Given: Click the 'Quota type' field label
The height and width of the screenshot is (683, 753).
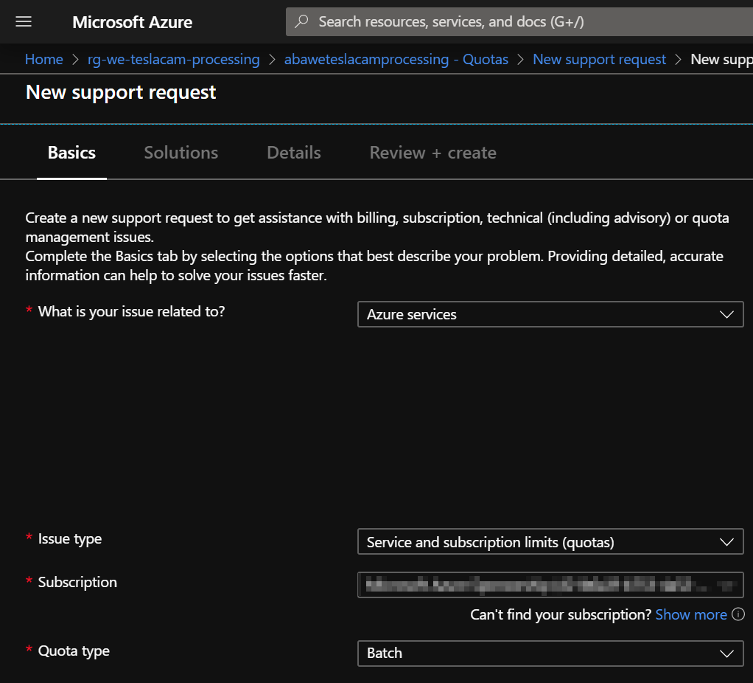Looking at the screenshot, I should [x=74, y=651].
